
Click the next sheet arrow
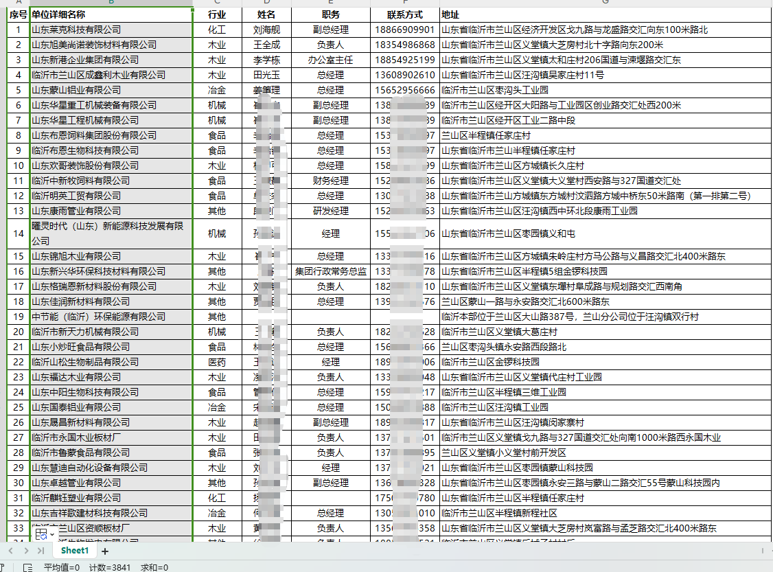[x=25, y=551]
